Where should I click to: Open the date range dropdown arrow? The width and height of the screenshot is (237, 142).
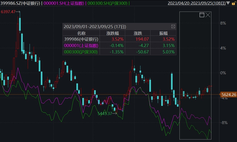228,3
